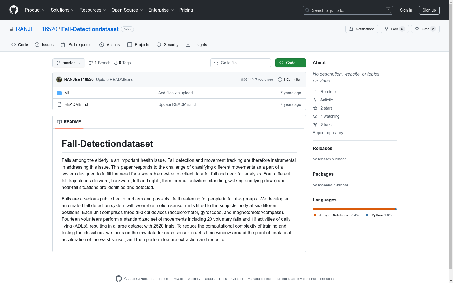
Task: View the 1 Branch link
Action: [x=100, y=63]
